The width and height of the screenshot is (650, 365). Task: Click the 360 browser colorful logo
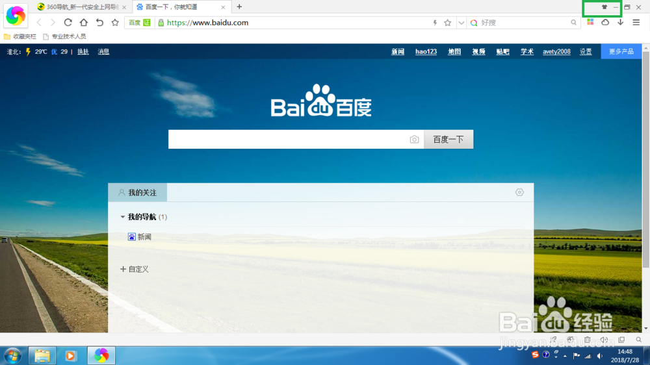[16, 16]
